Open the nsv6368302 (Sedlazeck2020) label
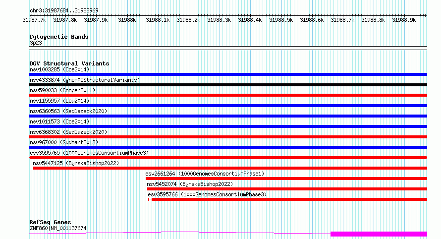This screenshot has width=441, height=239. click(68, 132)
